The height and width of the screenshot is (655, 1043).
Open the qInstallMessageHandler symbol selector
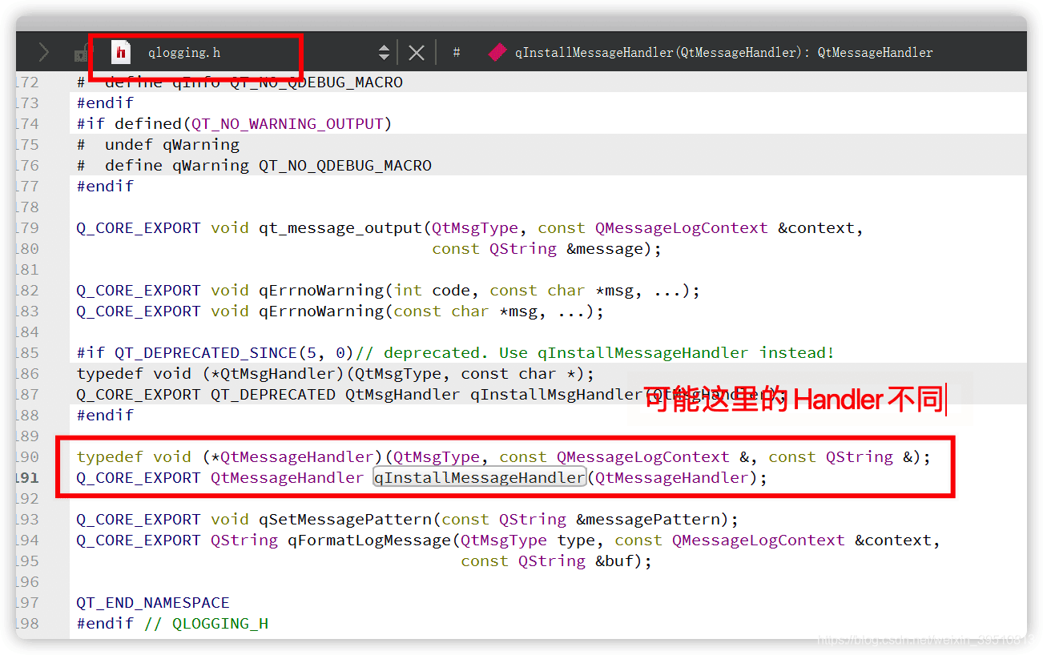tap(724, 53)
